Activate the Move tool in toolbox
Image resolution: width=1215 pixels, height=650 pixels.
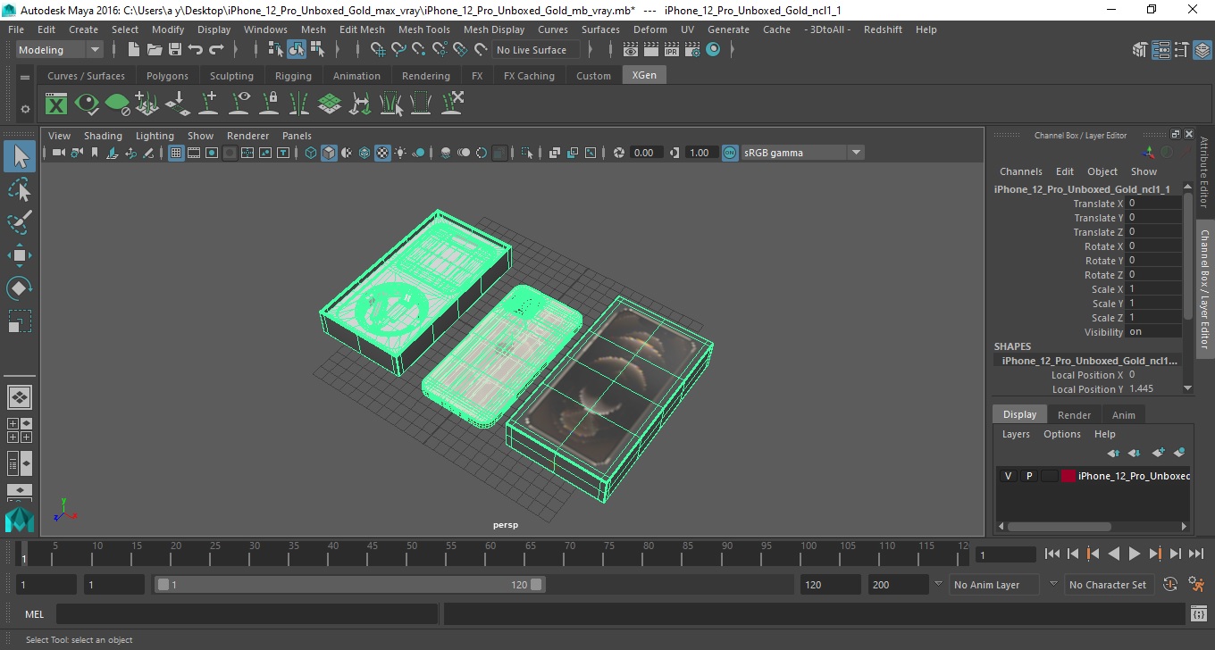[20, 255]
